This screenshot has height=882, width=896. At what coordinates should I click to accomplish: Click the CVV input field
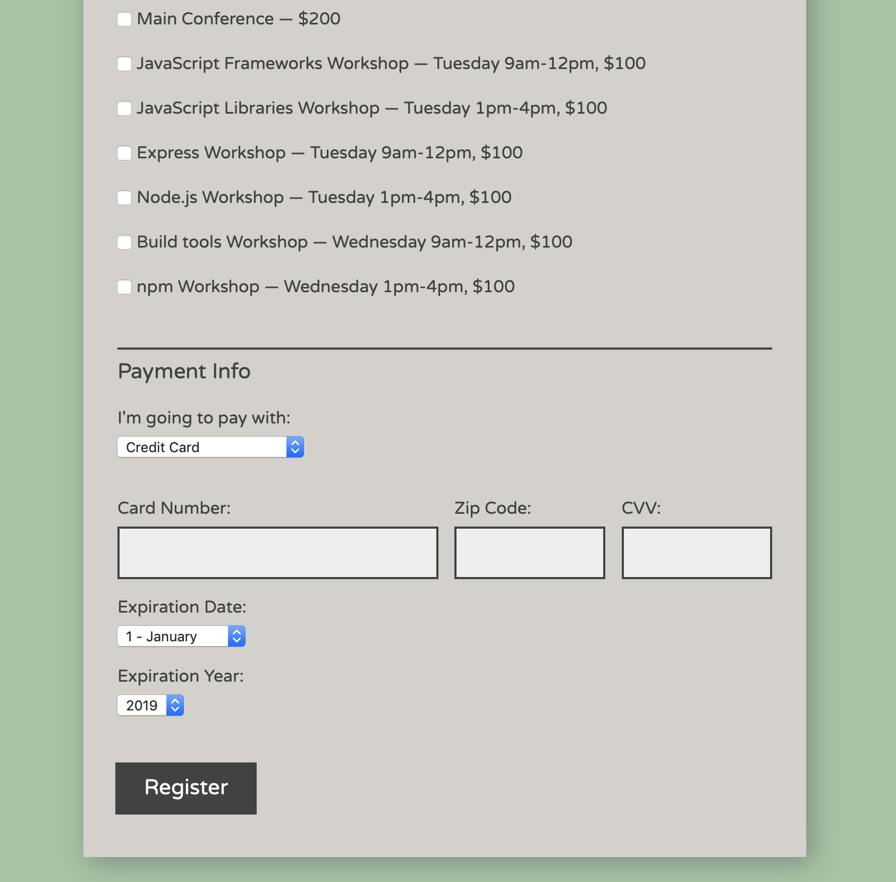pos(697,553)
